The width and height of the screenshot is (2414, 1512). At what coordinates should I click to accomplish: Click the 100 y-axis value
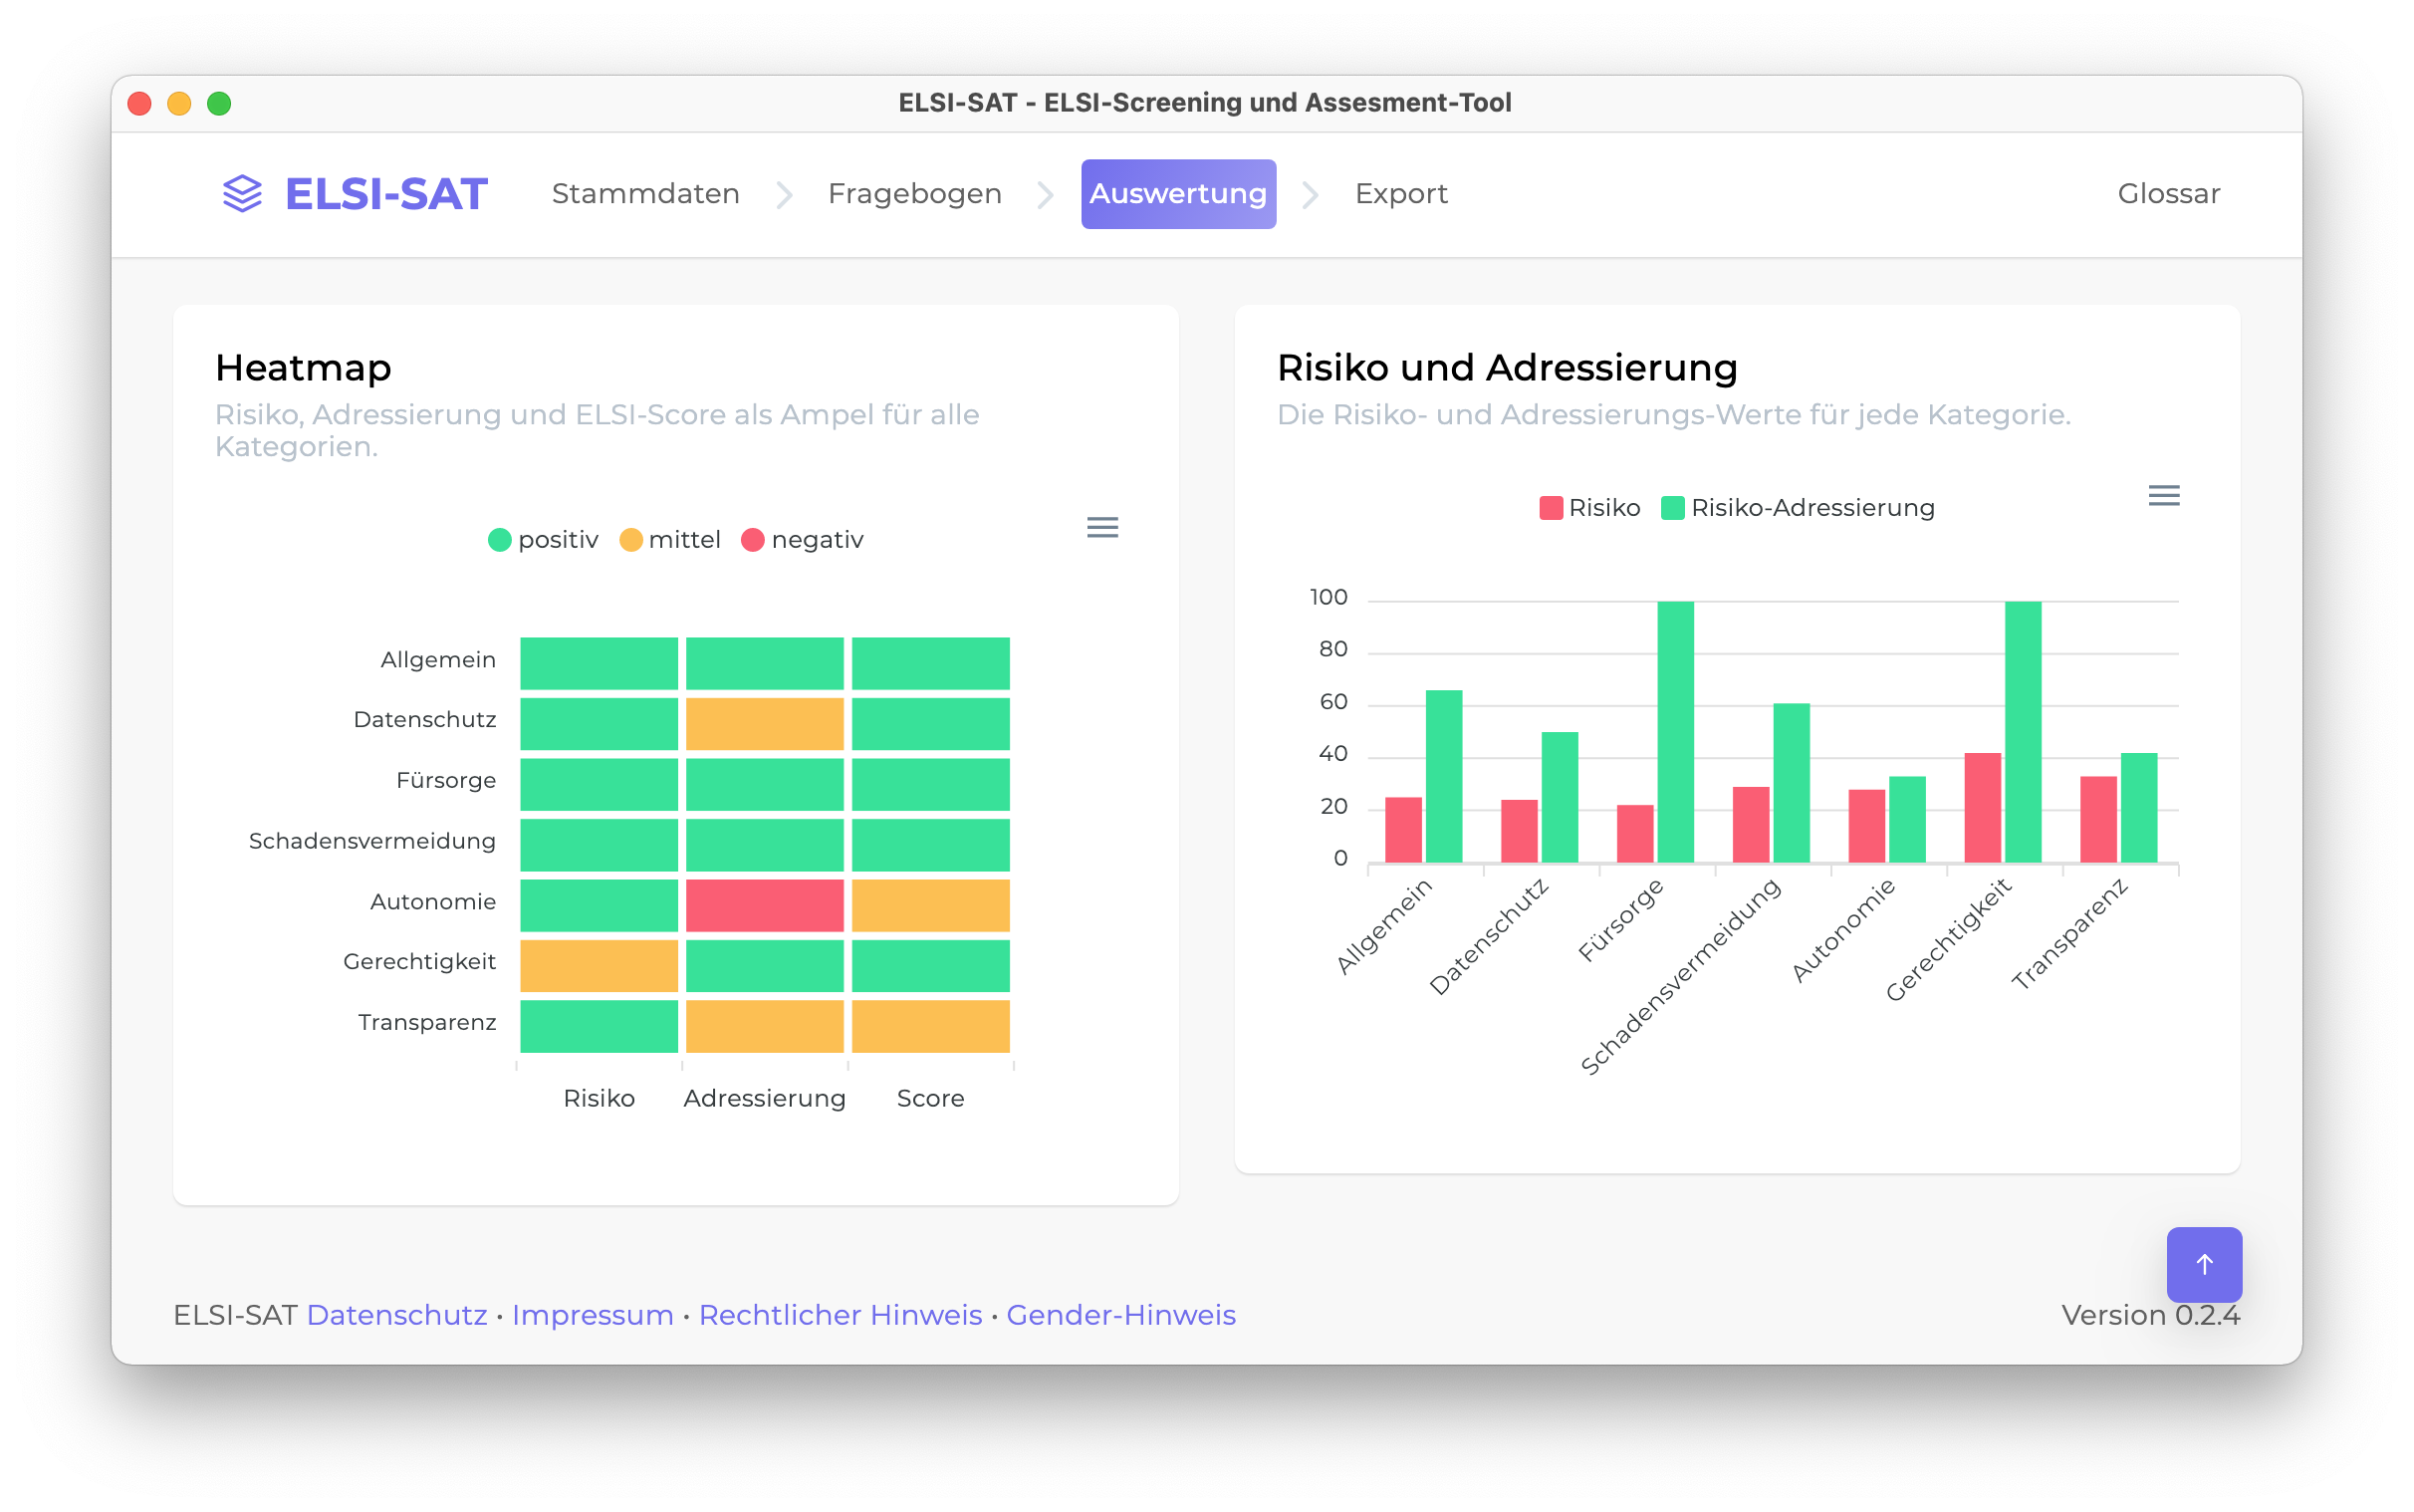[1328, 597]
